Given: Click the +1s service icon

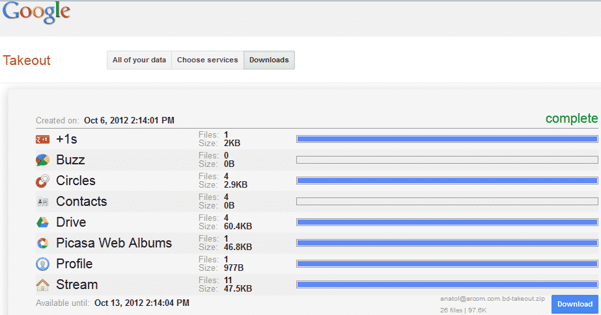Looking at the screenshot, I should (x=42, y=139).
